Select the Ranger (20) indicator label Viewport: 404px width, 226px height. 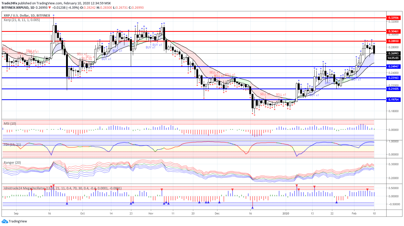(12, 163)
